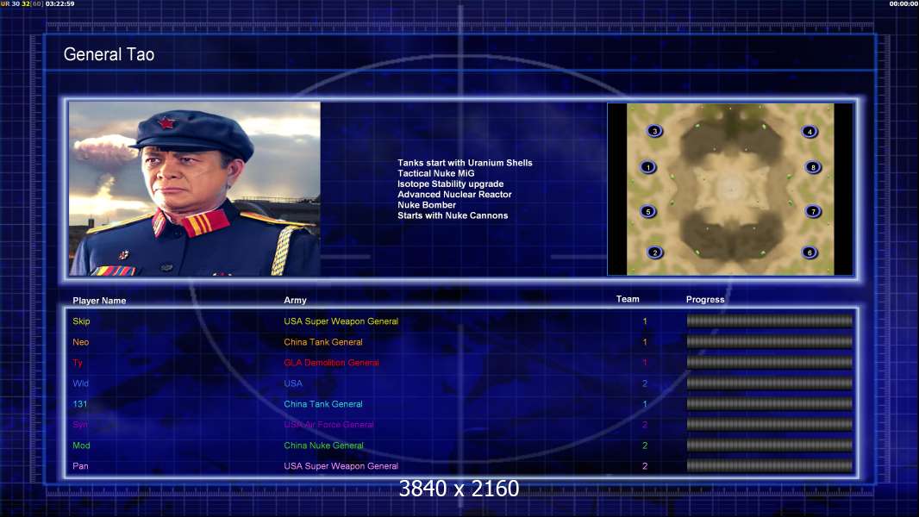Click 'Advanced Nuclear Reactor' text
This screenshot has width=919, height=517.
click(x=454, y=195)
